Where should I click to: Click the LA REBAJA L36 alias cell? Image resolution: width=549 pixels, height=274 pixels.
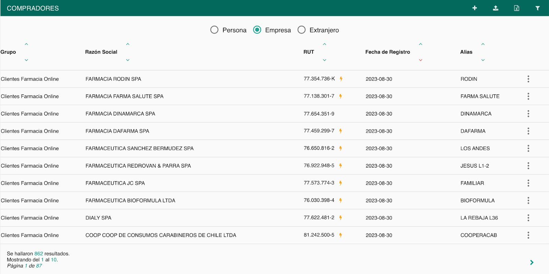click(479, 218)
